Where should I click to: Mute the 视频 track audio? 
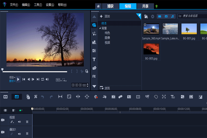[19, 122]
